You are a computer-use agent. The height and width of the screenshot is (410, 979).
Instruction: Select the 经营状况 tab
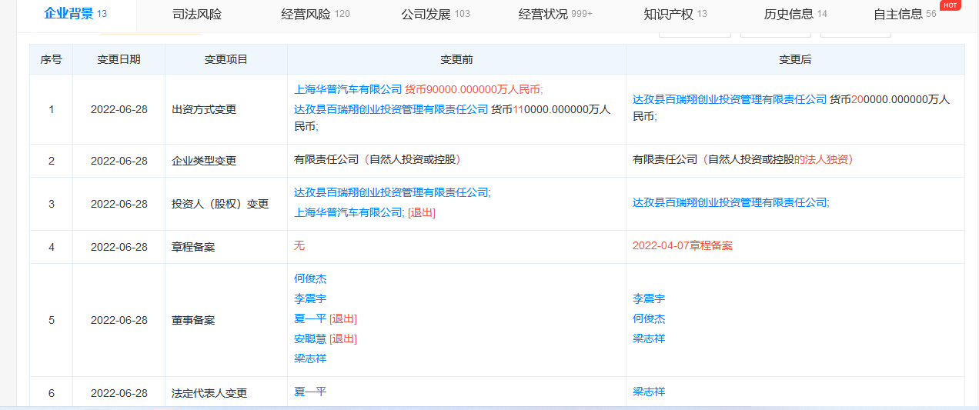pyautogui.click(x=555, y=14)
